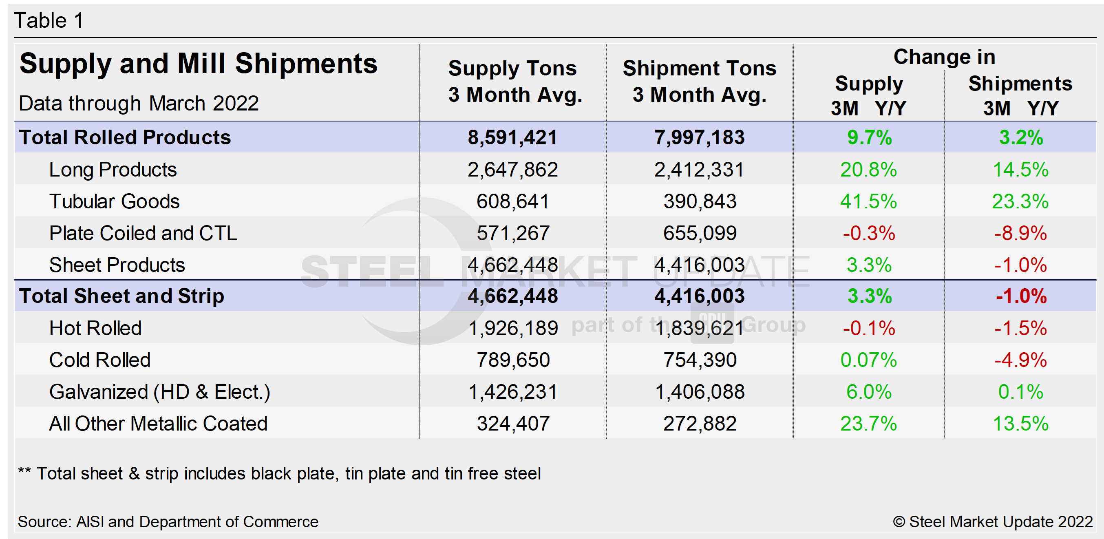Viewport: 1104px width, 539px height.
Task: Click the Total Rolled Products row label
Action: [x=125, y=137]
